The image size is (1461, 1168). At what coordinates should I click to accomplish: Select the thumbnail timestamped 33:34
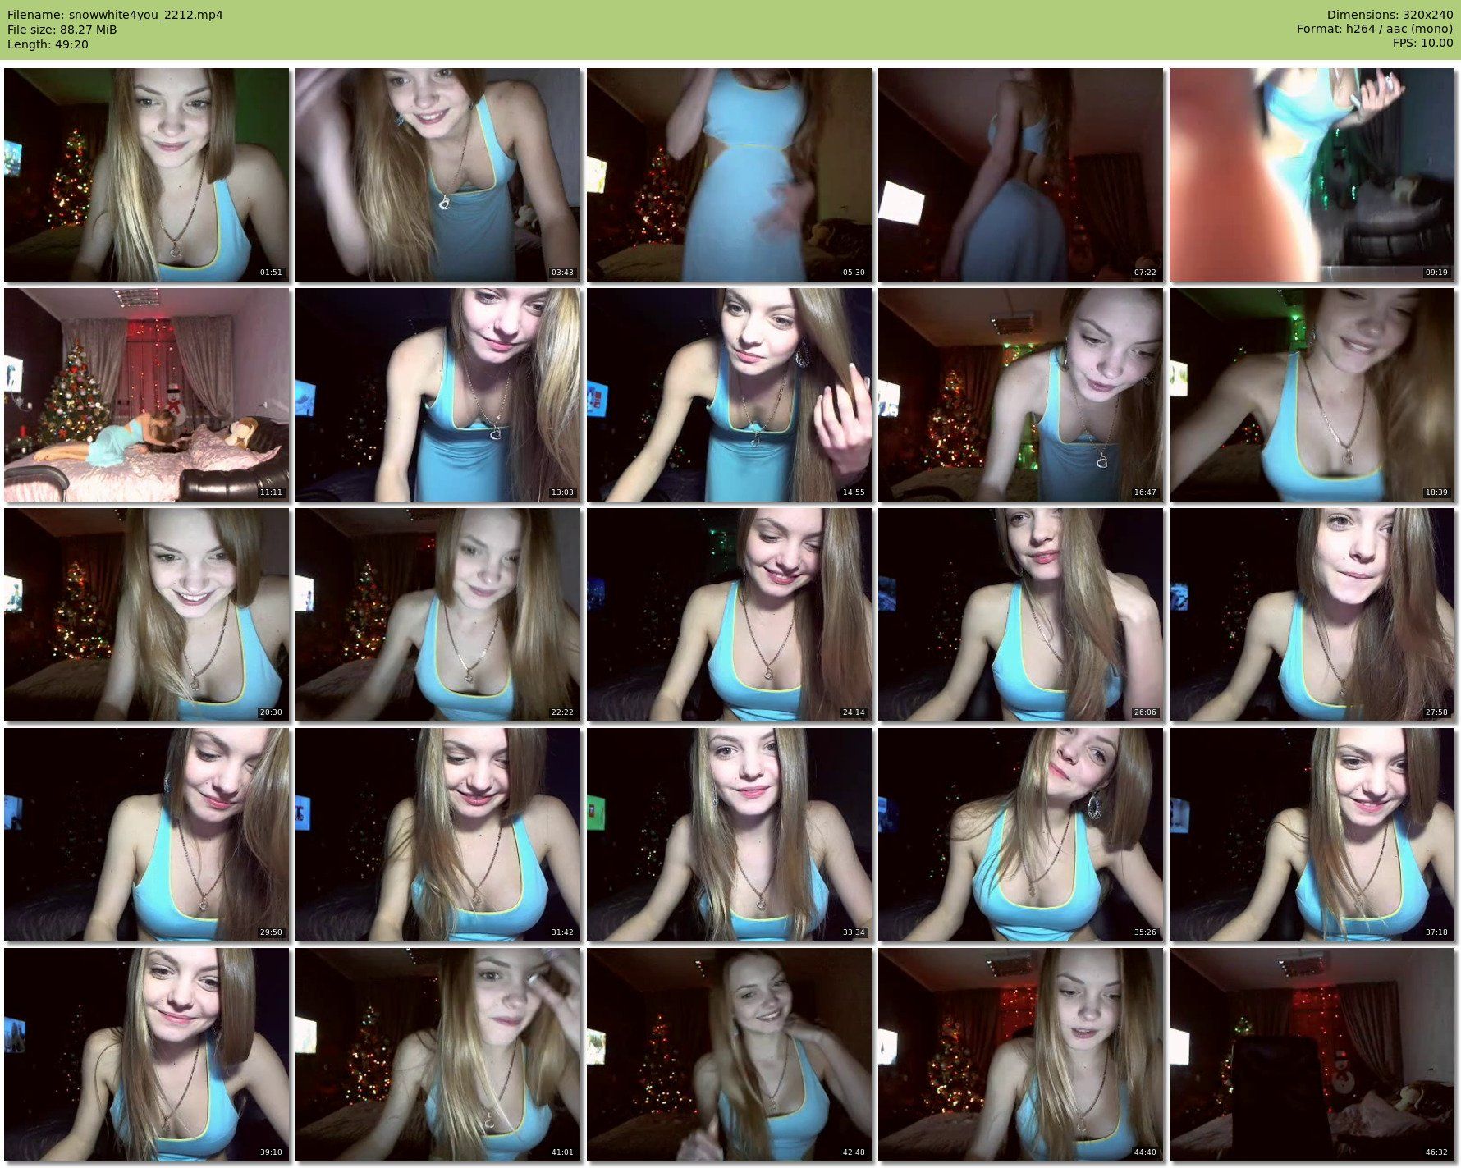click(729, 835)
